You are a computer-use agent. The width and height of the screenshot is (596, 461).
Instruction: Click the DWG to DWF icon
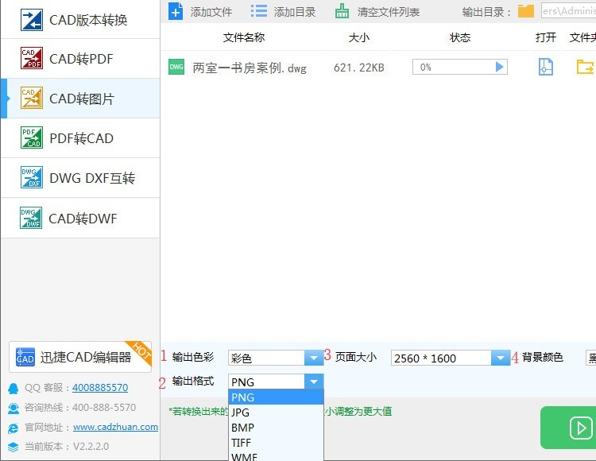[x=31, y=218]
